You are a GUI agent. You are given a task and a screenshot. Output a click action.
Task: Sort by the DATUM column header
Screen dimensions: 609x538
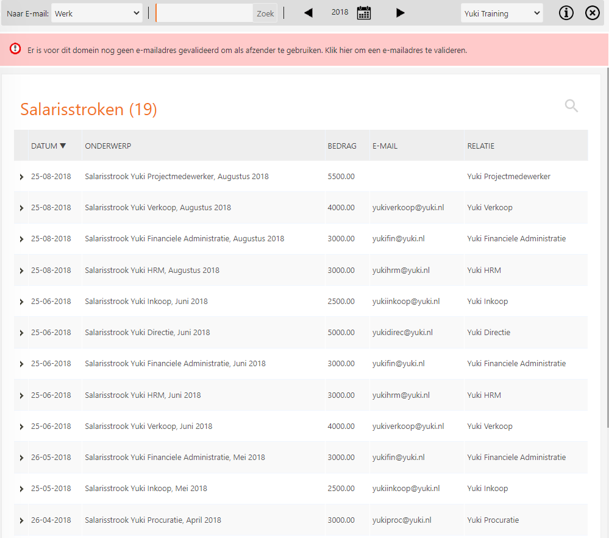[49, 146]
